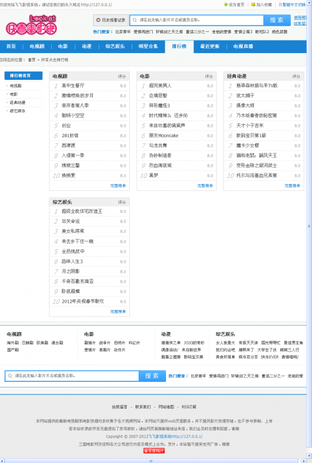Viewport: 312px width, 463px height.
Task: Open 与龙共舞 in the 电影 ranking
Action: pyautogui.click(x=158, y=145)
